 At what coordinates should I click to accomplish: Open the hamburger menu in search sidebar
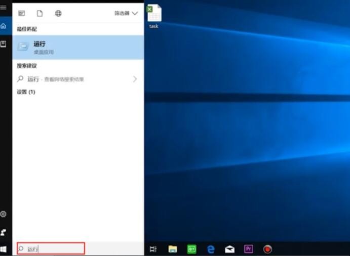(4, 8)
